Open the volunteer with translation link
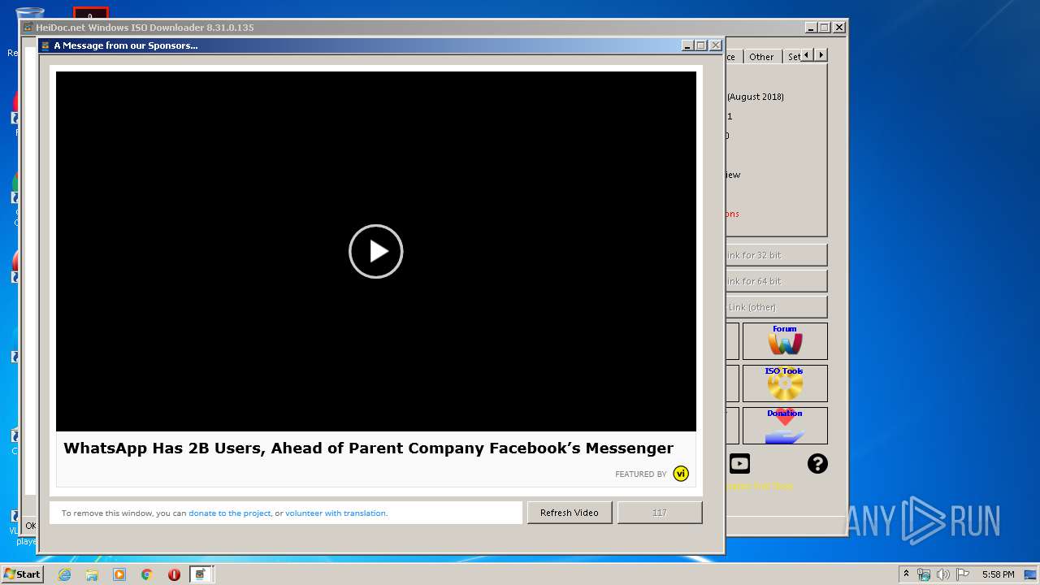The width and height of the screenshot is (1040, 585). [336, 513]
